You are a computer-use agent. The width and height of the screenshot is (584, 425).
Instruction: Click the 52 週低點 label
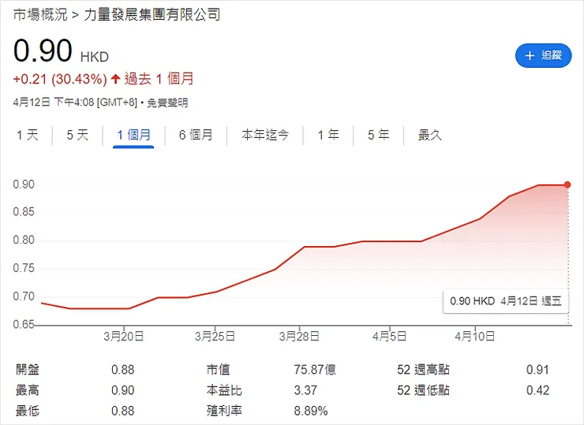tap(424, 390)
